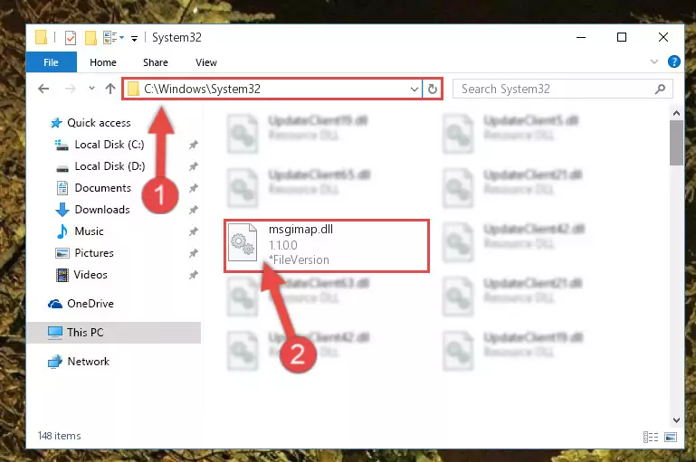Expand the ribbon with the chevron

[x=653, y=61]
